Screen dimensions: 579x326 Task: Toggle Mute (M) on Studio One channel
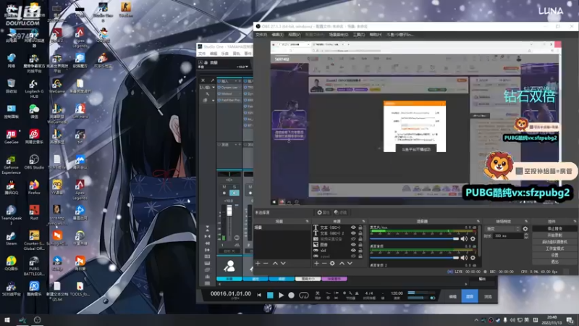(224, 187)
